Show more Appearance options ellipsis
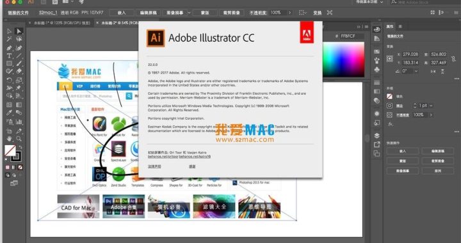This screenshot has height=243, width=461. 457,132
